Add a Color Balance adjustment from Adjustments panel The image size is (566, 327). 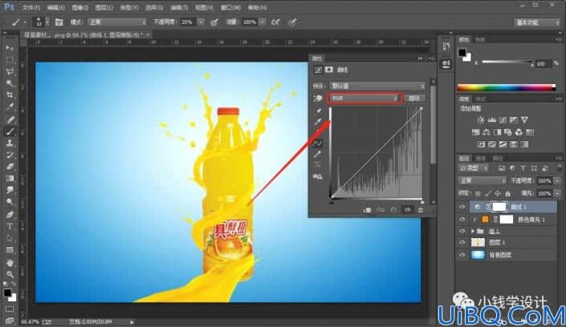487,132
